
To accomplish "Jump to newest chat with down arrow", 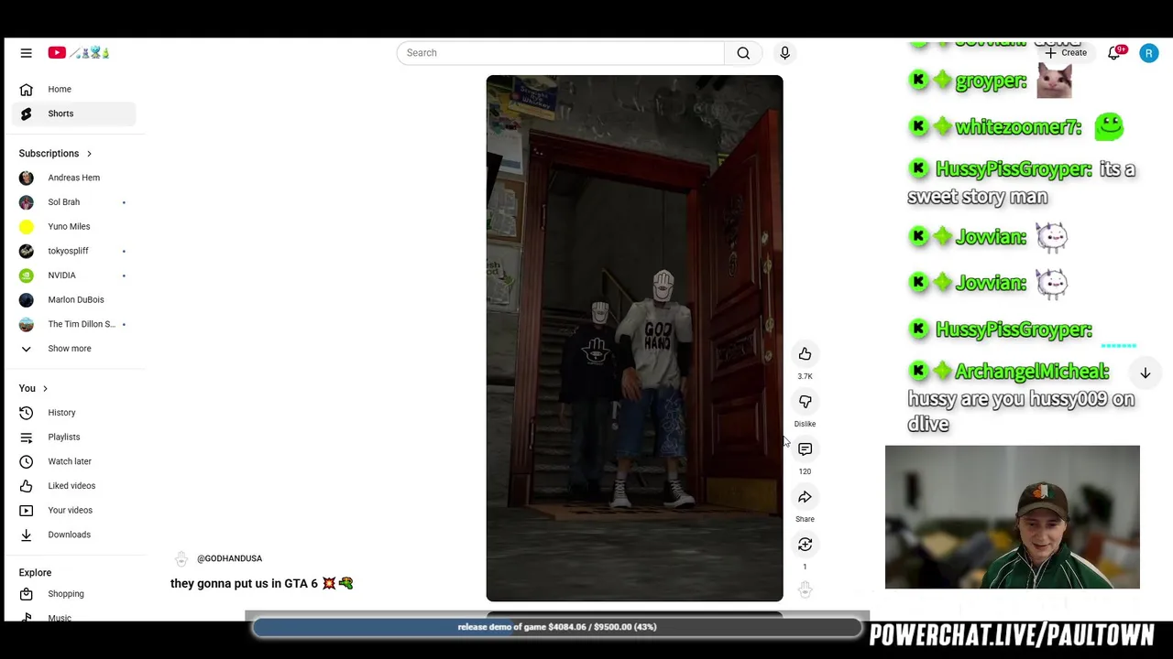I will pyautogui.click(x=1145, y=373).
